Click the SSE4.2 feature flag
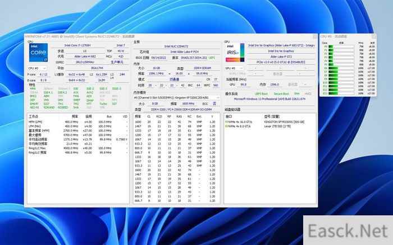Viewport: 393px width, 245px height. 62,92
